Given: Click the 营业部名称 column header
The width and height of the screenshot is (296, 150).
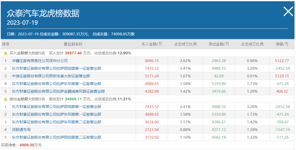Looking at the screenshot, I should [x=73, y=44].
